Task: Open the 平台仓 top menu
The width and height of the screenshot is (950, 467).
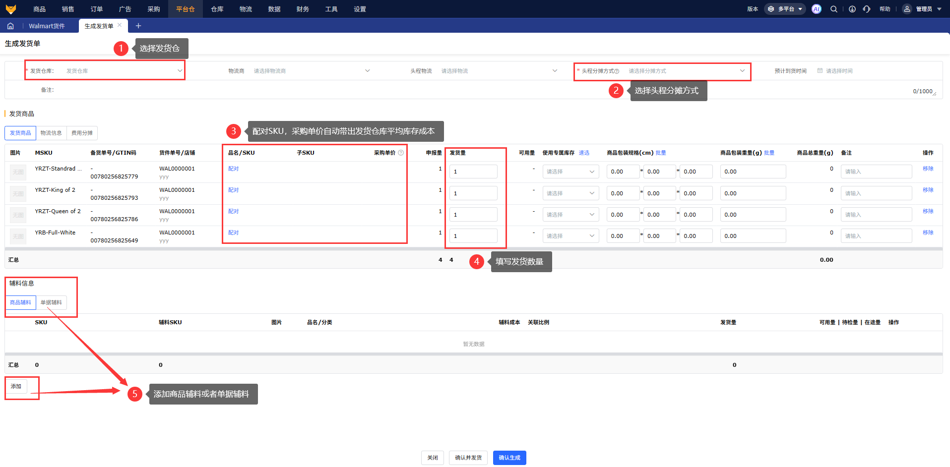Action: [x=186, y=9]
